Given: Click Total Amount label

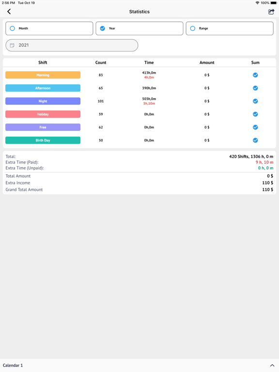Looking at the screenshot, I should (18, 176).
